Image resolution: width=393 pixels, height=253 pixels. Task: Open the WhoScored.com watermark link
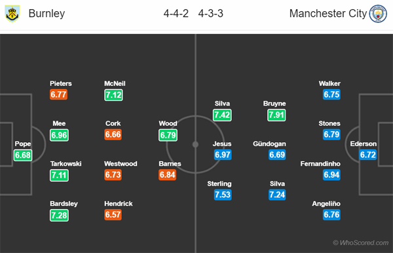pos(361,243)
